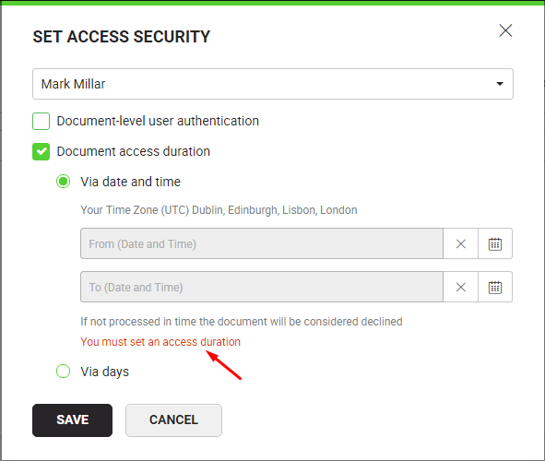Click the red access duration error message

[x=160, y=342]
